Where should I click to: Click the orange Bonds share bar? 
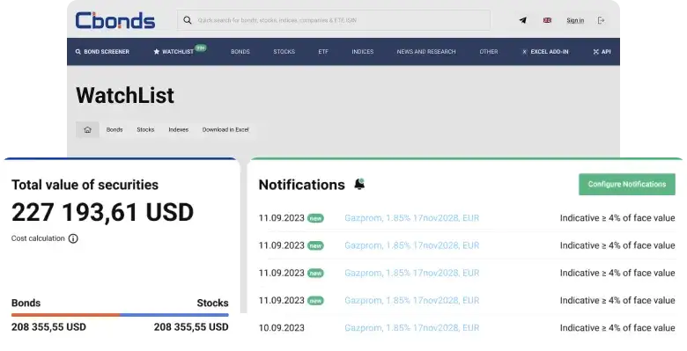[66, 315]
